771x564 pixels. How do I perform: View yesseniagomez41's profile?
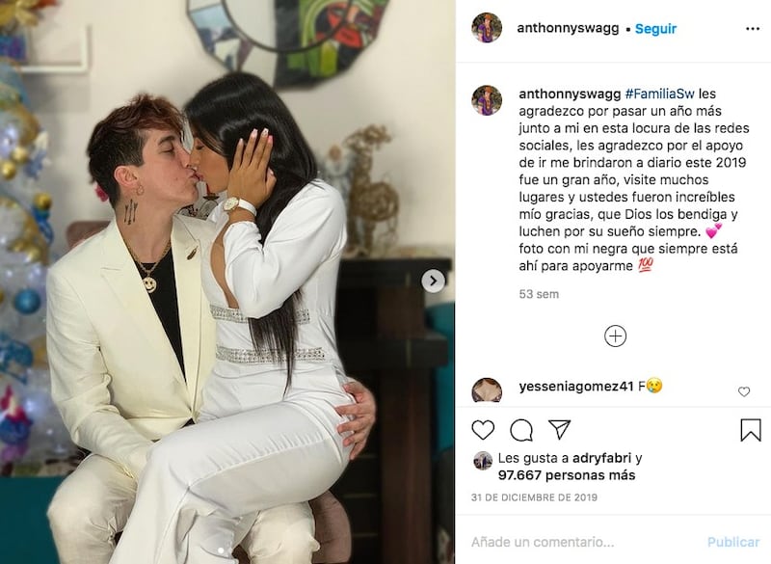tap(575, 387)
